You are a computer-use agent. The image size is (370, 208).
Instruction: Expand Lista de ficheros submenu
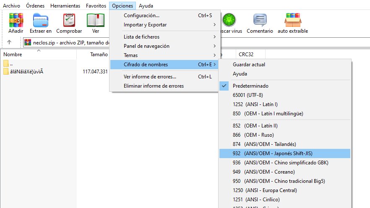coord(164,37)
